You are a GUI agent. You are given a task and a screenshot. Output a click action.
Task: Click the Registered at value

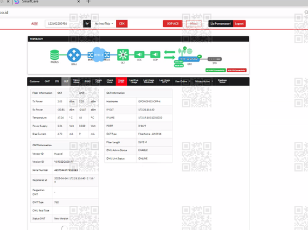click(x=75, y=180)
